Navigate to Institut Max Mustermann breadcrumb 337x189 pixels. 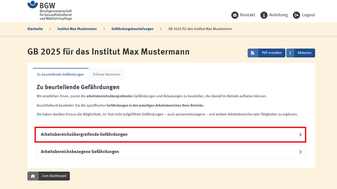tap(77, 29)
